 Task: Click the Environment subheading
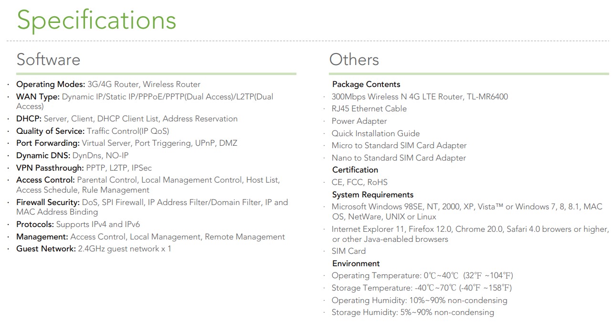(x=356, y=264)
